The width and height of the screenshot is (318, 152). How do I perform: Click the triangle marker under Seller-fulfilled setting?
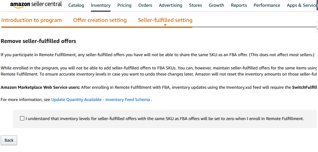(165, 25)
